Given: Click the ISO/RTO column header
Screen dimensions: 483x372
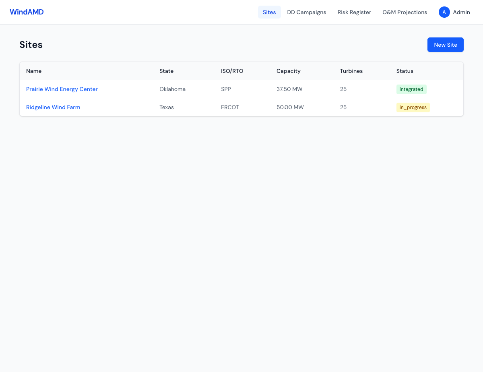Looking at the screenshot, I should click(232, 71).
